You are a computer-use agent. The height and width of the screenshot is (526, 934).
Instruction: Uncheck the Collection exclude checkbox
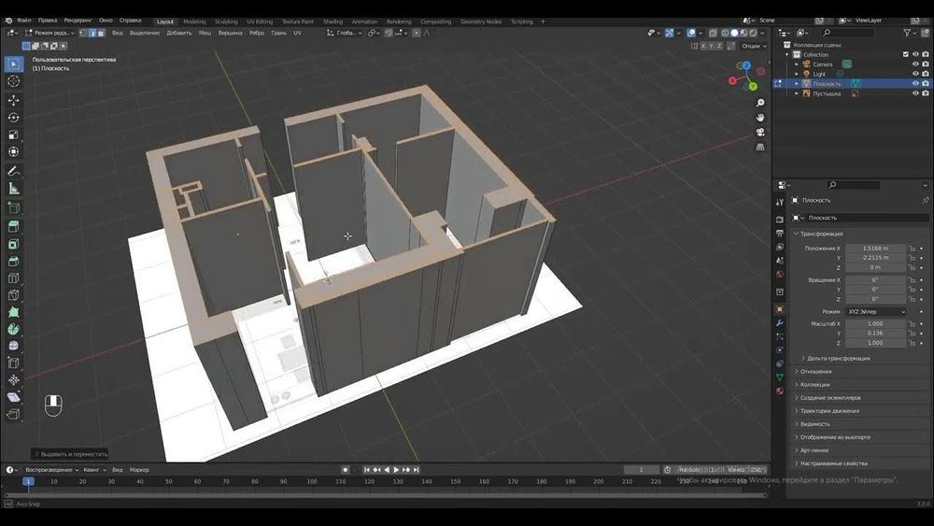[x=905, y=54]
